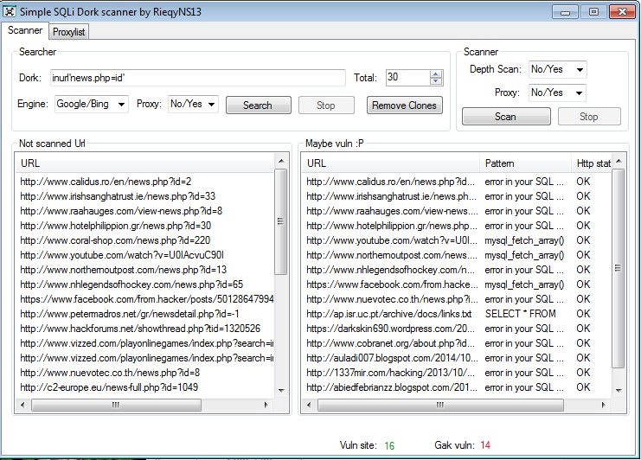641x460 pixels.
Task: Click the Not scanned list vertical scroll up arrow
Action: coord(281,162)
